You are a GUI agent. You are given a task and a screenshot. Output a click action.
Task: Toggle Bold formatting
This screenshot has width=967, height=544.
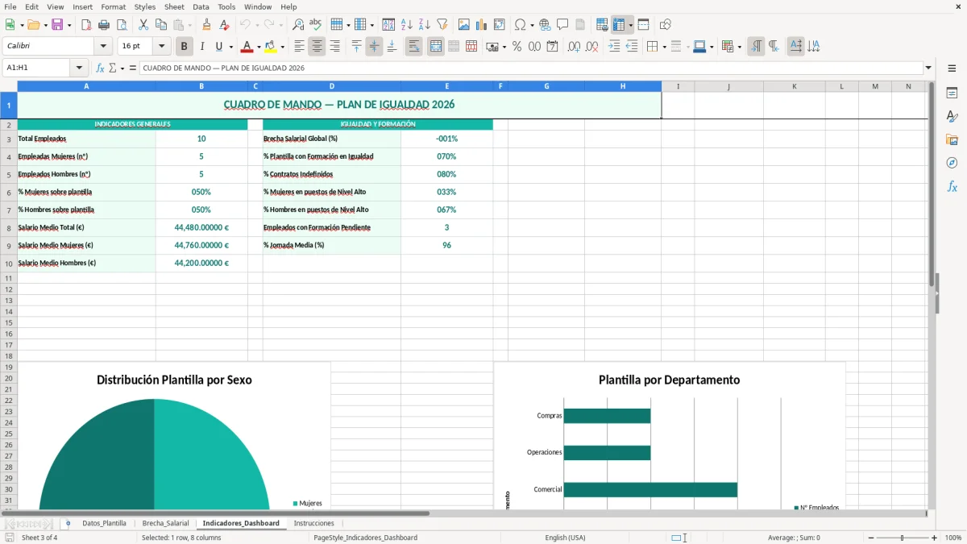[x=184, y=47]
